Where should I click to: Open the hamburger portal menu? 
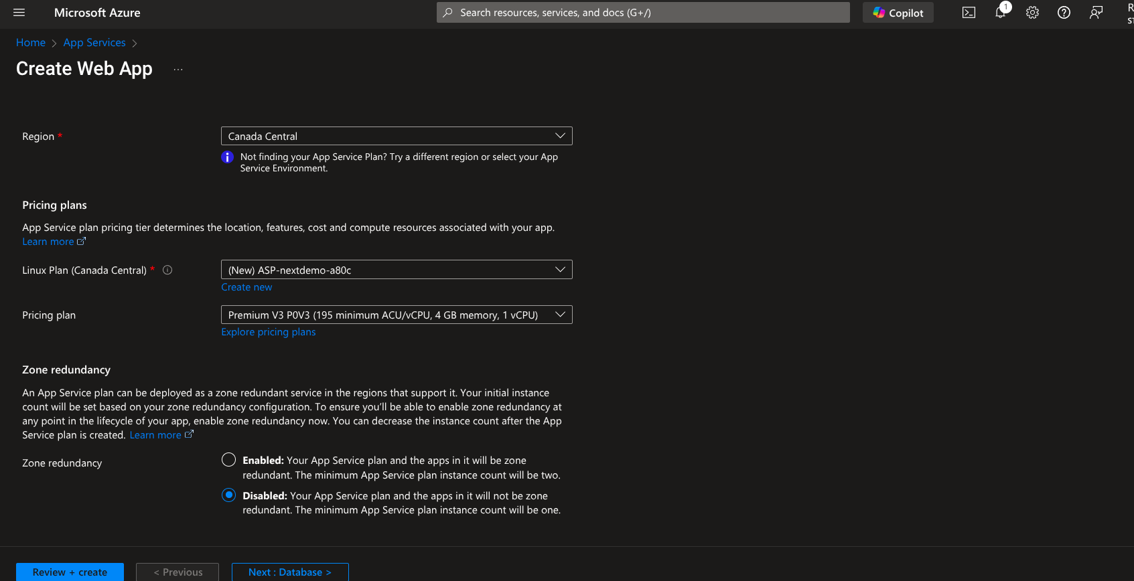point(19,13)
